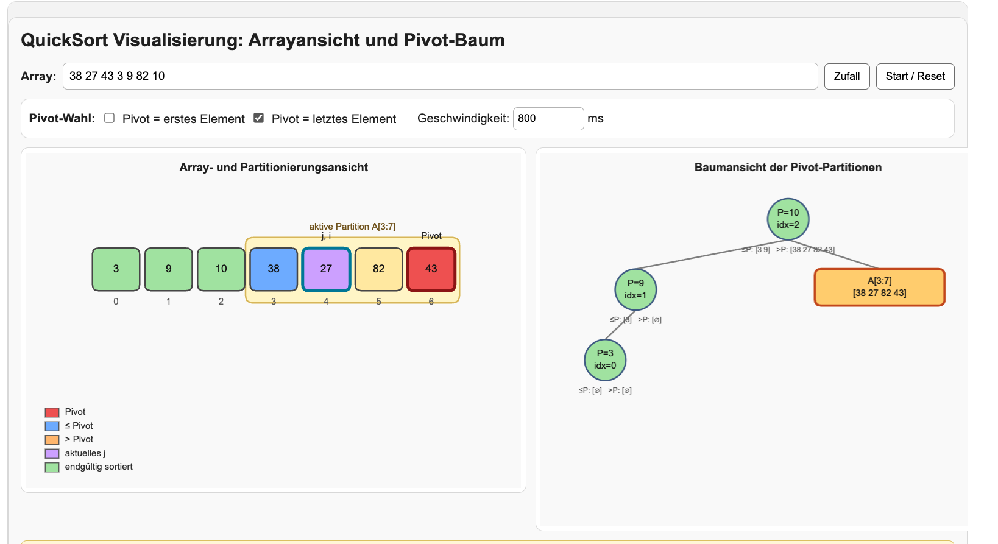Select the active partition node A[3:7]

pos(880,287)
